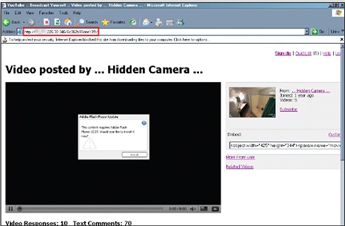Click the 'Video Responses: 10' text
Screen dimensions: 345x226
coord(37,223)
